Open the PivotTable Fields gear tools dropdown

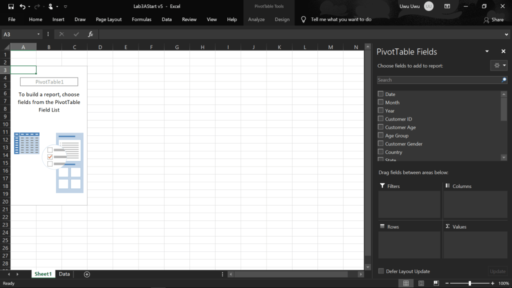click(499, 65)
